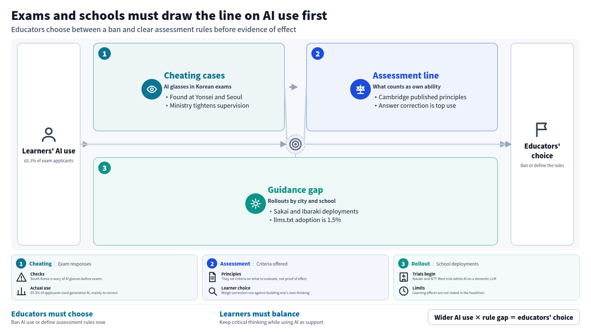Image resolution: width=591 pixels, height=332 pixels.
Task: Click the 'Exam responses' legend label
Action: tap(75, 264)
